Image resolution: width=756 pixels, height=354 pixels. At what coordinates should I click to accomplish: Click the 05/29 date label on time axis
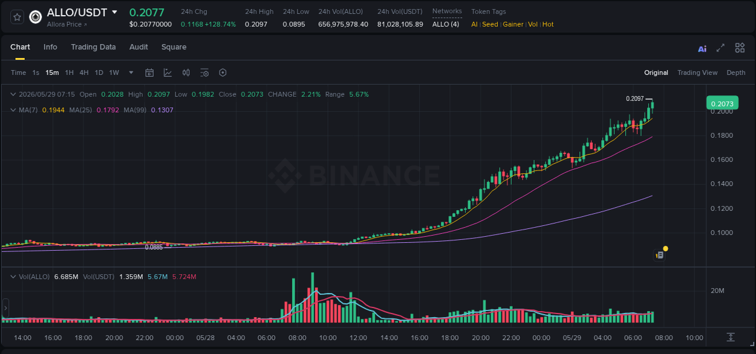tap(572, 338)
